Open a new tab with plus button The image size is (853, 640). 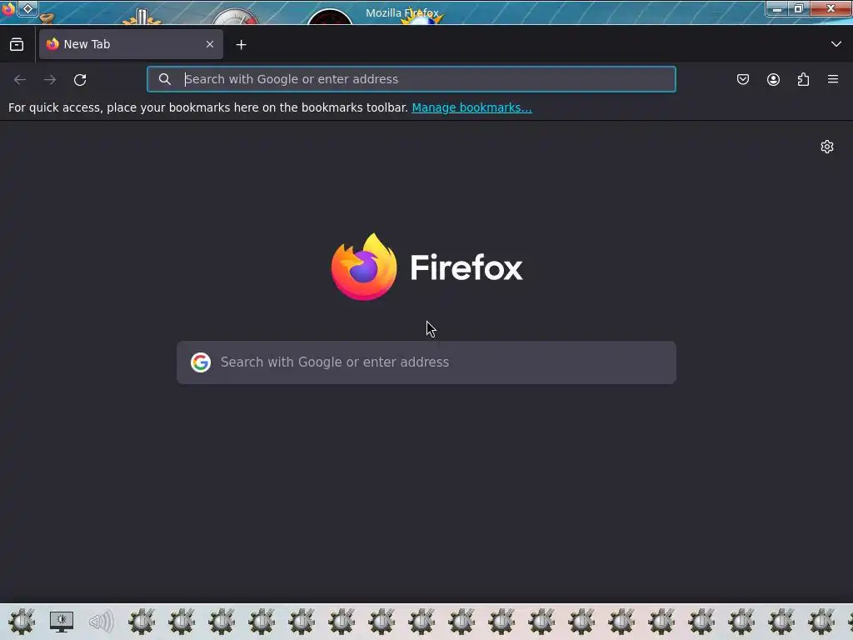241,45
